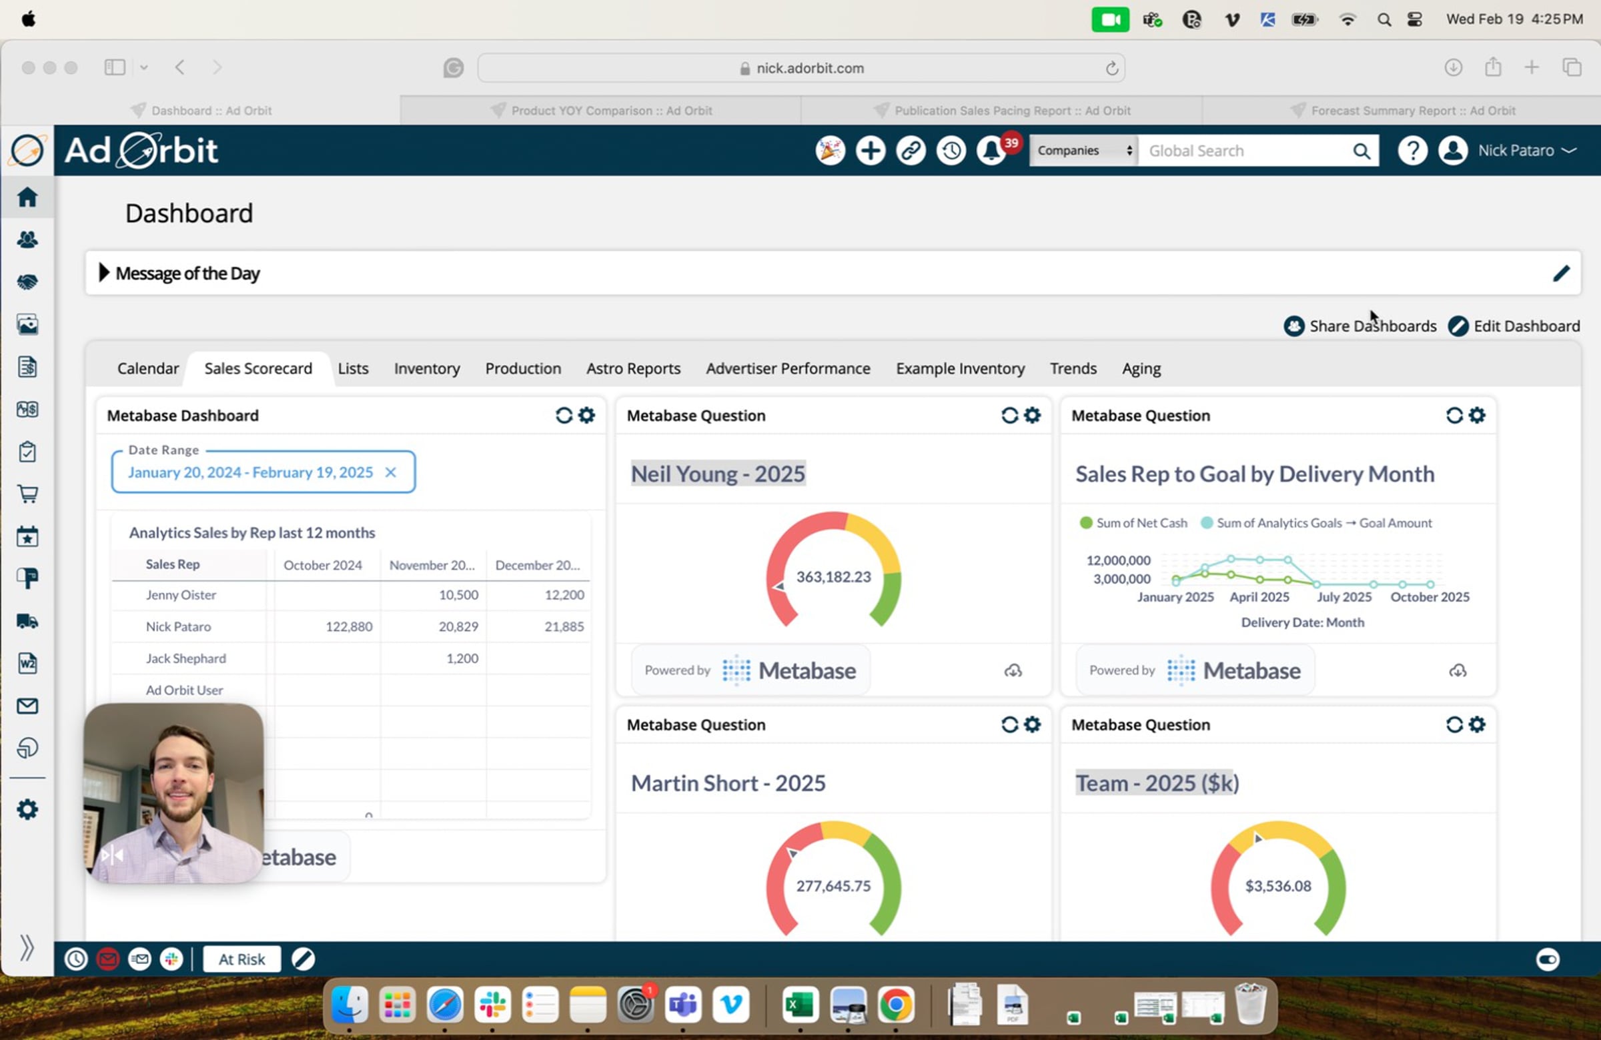This screenshot has height=1040, width=1601.
Task: Toggle the switch at bottom right bar
Action: [1548, 959]
